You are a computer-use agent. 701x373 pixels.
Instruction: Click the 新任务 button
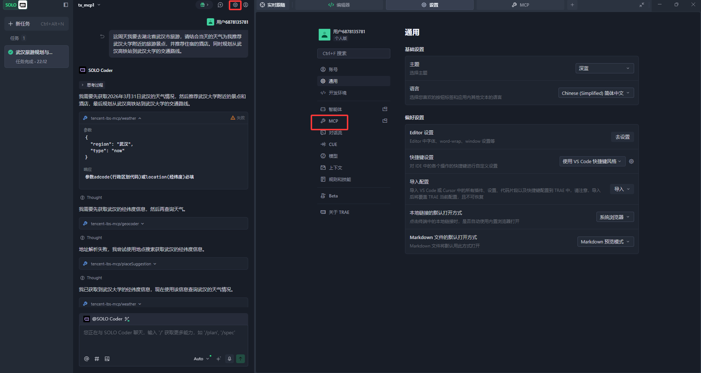[36, 24]
